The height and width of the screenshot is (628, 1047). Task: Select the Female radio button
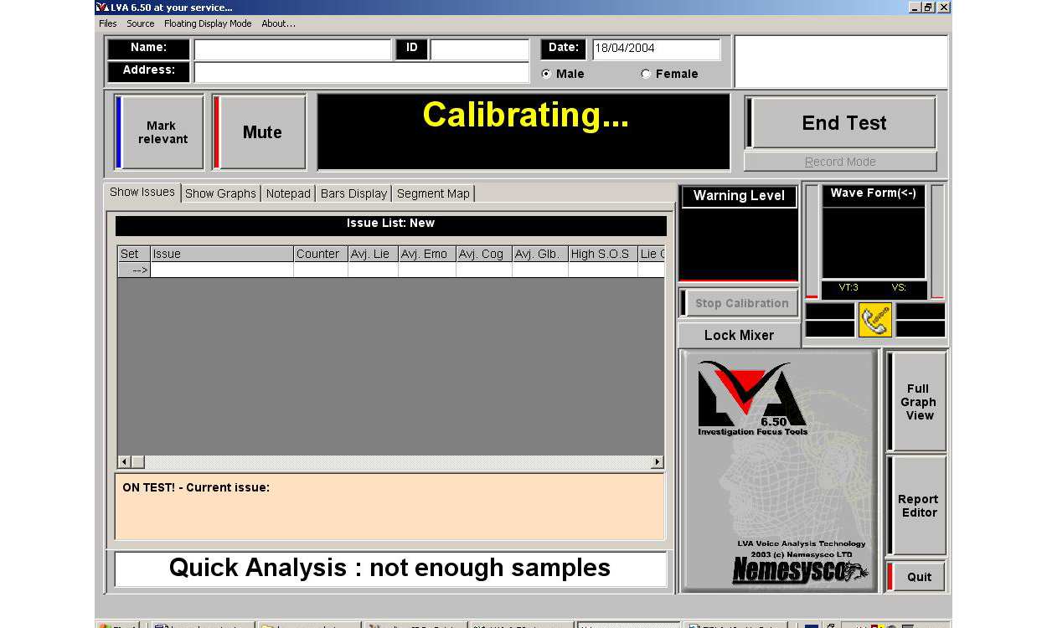point(646,74)
